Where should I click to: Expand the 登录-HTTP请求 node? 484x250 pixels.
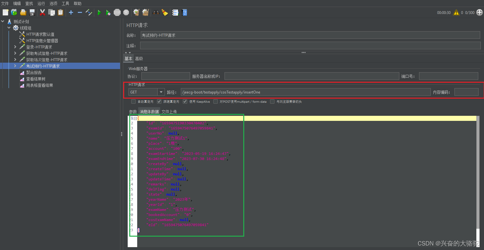coord(15,47)
